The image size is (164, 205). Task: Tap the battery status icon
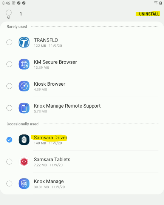coord(161,3)
